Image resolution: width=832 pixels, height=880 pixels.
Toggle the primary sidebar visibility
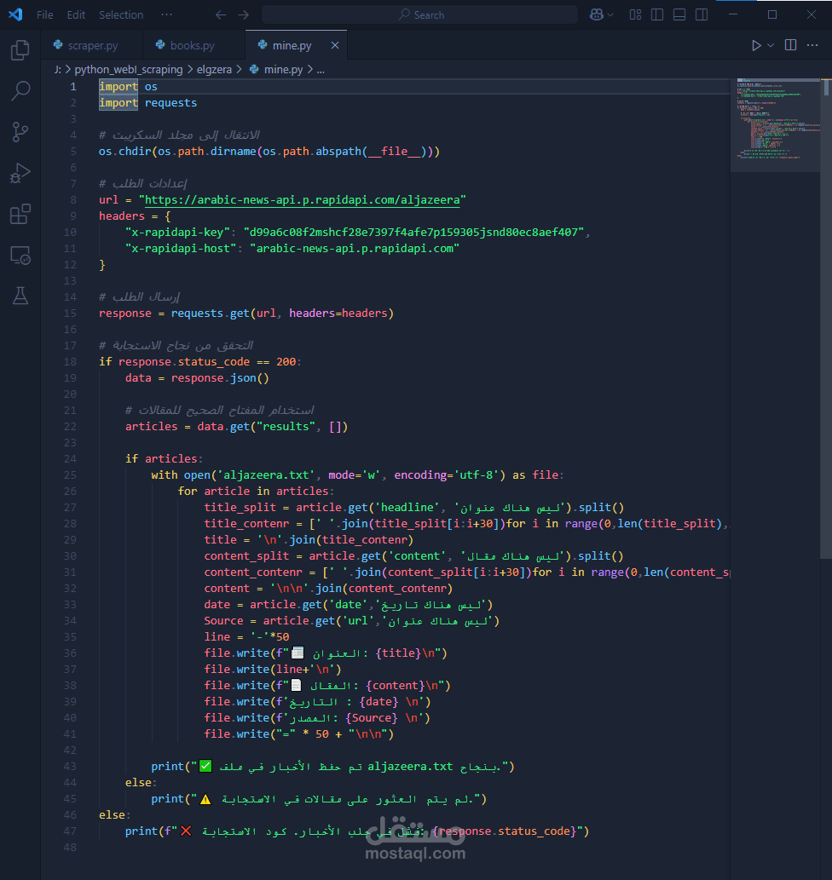(x=657, y=14)
